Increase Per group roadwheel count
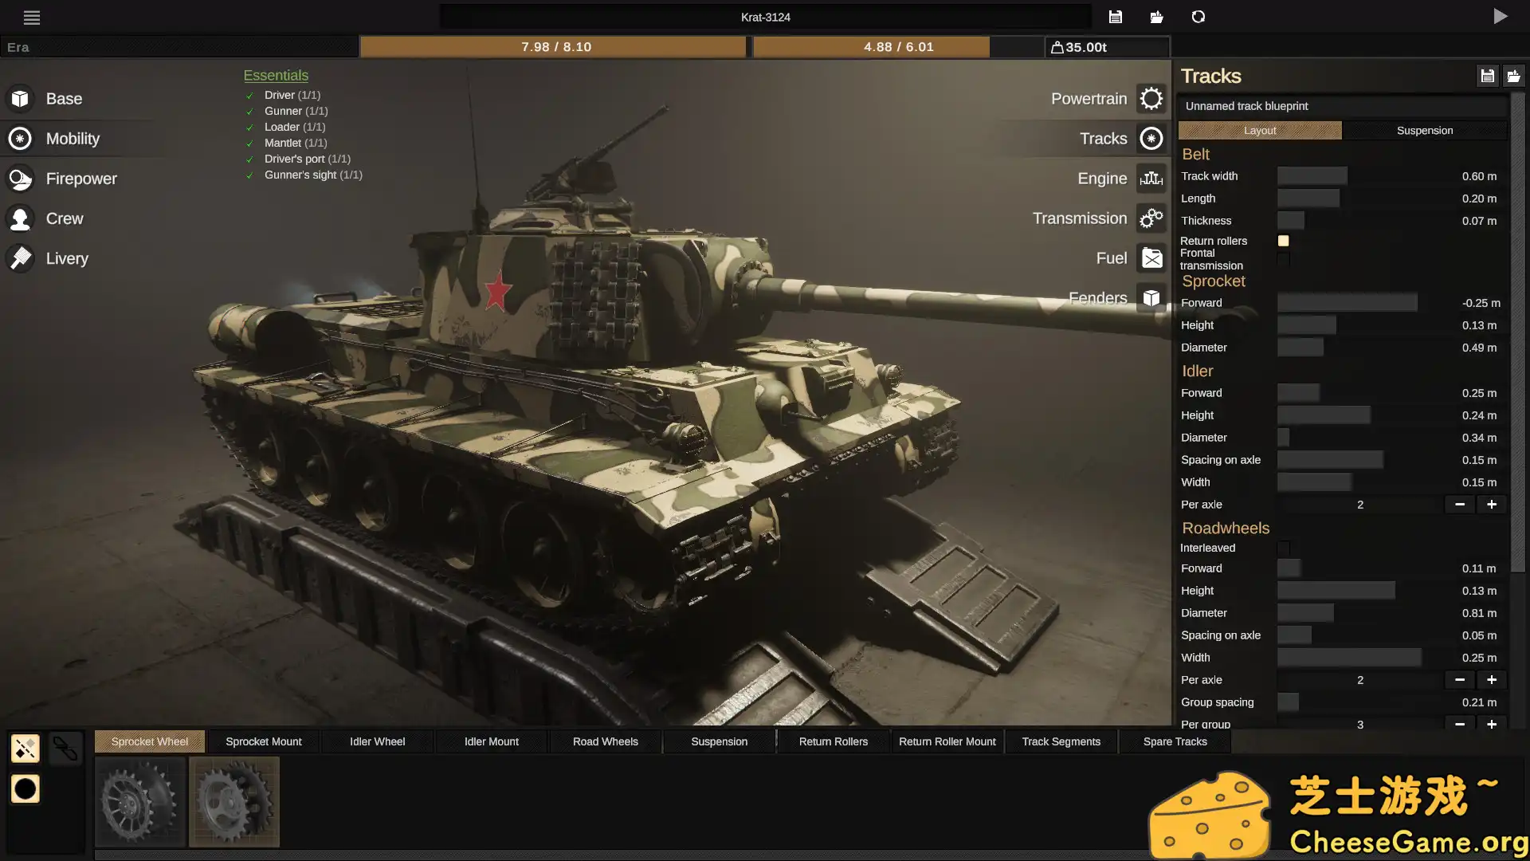Image resolution: width=1530 pixels, height=861 pixels. [1491, 724]
